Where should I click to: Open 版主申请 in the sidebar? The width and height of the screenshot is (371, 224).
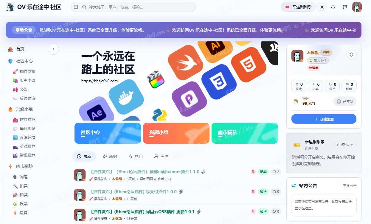coord(24,80)
